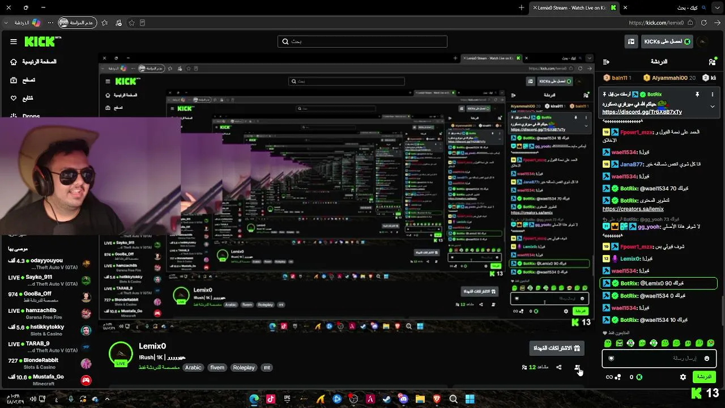Open TARAB_9 recommended channel

[50, 347]
